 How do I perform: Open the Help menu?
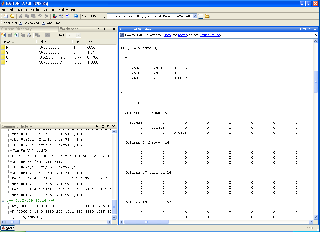[74, 10]
